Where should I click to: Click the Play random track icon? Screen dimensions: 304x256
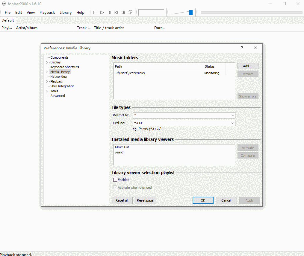point(130,12)
